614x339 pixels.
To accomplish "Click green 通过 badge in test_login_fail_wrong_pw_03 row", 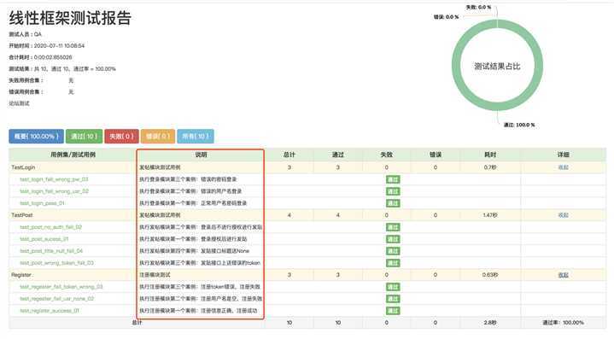I will pos(393,179).
